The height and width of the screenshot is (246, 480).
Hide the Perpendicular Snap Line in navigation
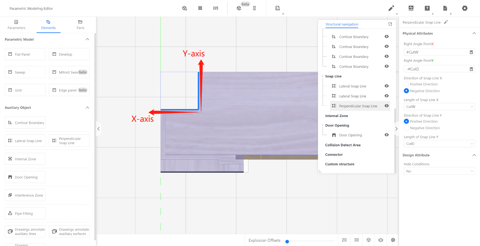(387, 106)
